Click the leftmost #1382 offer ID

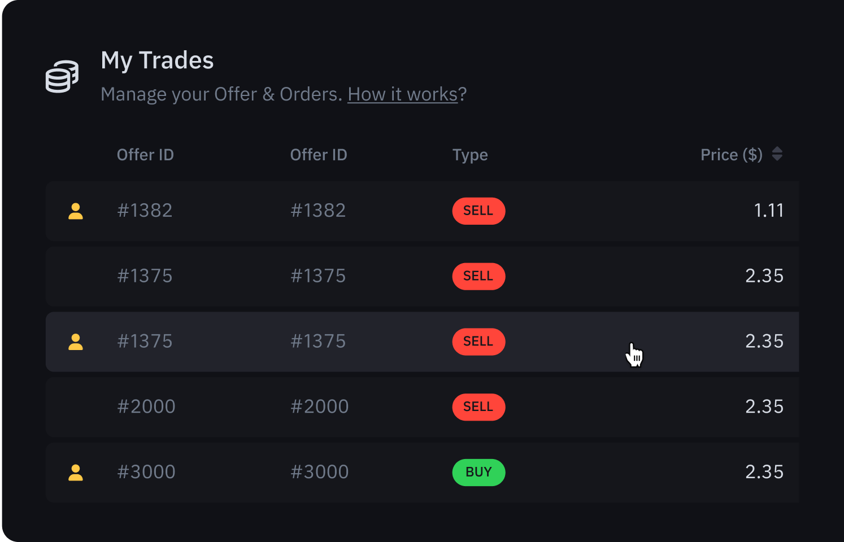(x=145, y=211)
